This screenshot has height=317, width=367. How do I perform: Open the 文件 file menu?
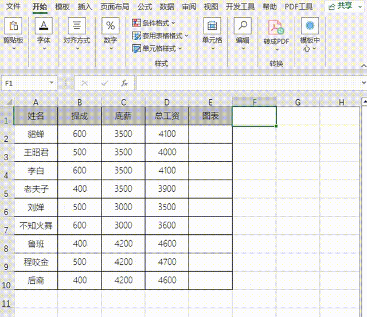click(x=13, y=6)
